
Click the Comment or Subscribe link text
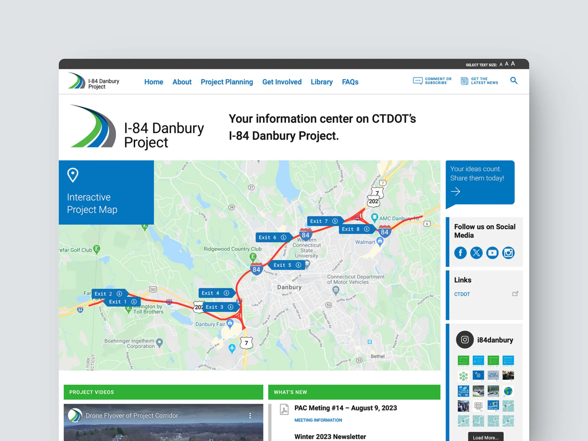(x=438, y=81)
